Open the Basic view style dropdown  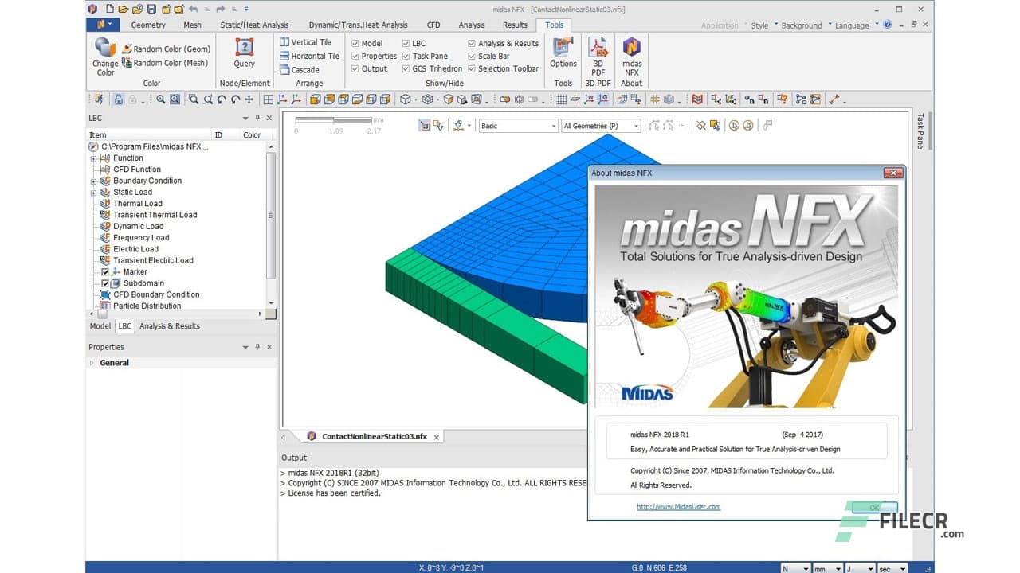pos(553,125)
